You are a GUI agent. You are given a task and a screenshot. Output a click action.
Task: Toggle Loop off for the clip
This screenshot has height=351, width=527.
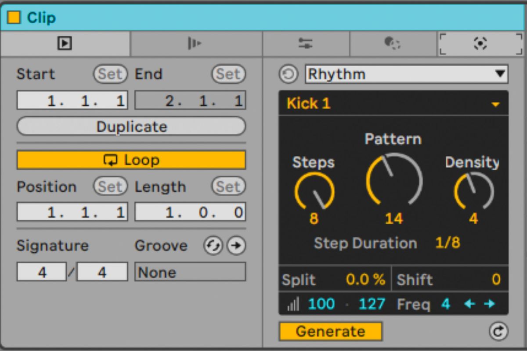pos(131,160)
